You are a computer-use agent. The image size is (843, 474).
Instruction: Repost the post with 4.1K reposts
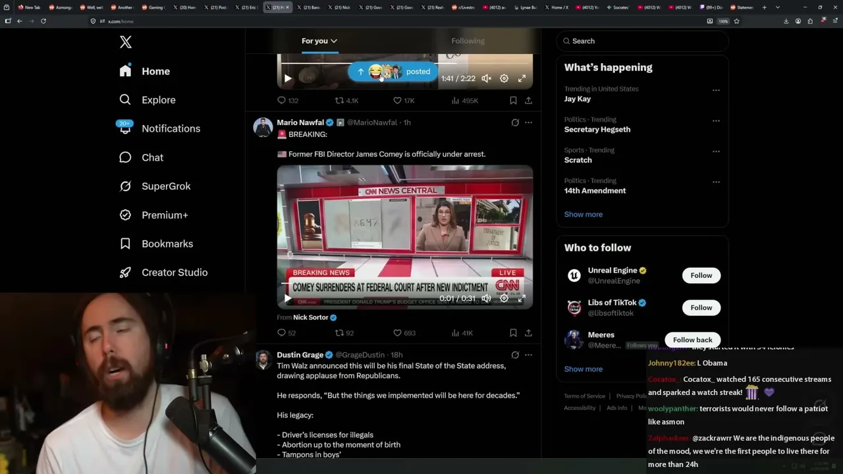(339, 101)
